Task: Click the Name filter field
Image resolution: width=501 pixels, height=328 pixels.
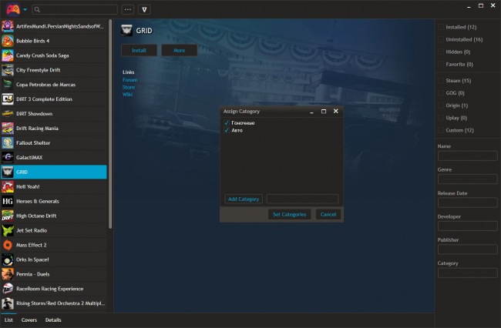Action: point(467,156)
